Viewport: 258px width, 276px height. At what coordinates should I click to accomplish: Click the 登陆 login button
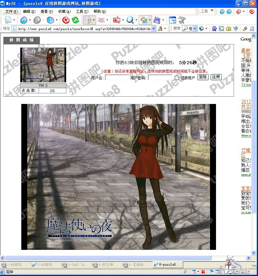[203, 77]
